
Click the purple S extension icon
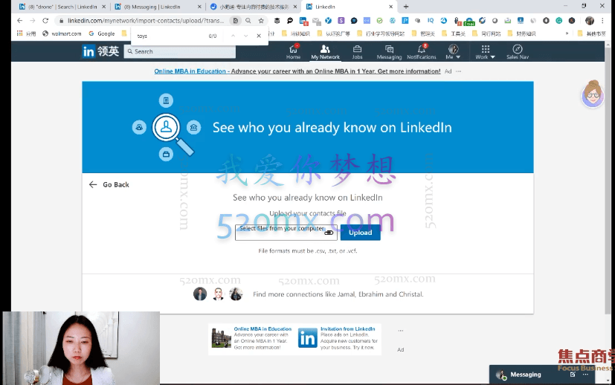point(341,20)
